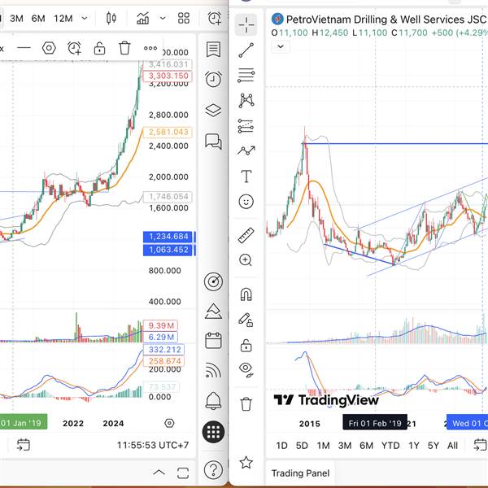
Task: Set range to 3M in bottom bar
Action: (x=345, y=446)
